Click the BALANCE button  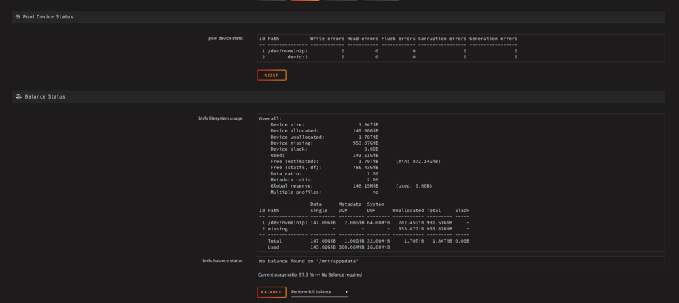pos(272,292)
